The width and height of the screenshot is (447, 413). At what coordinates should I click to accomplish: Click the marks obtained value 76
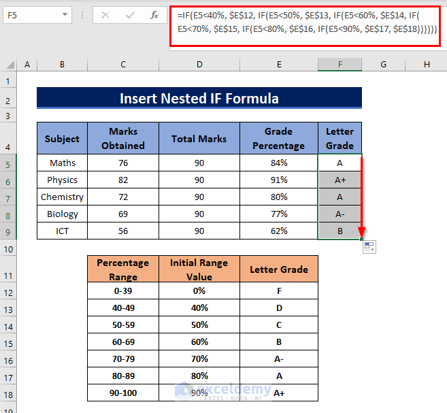(123, 163)
